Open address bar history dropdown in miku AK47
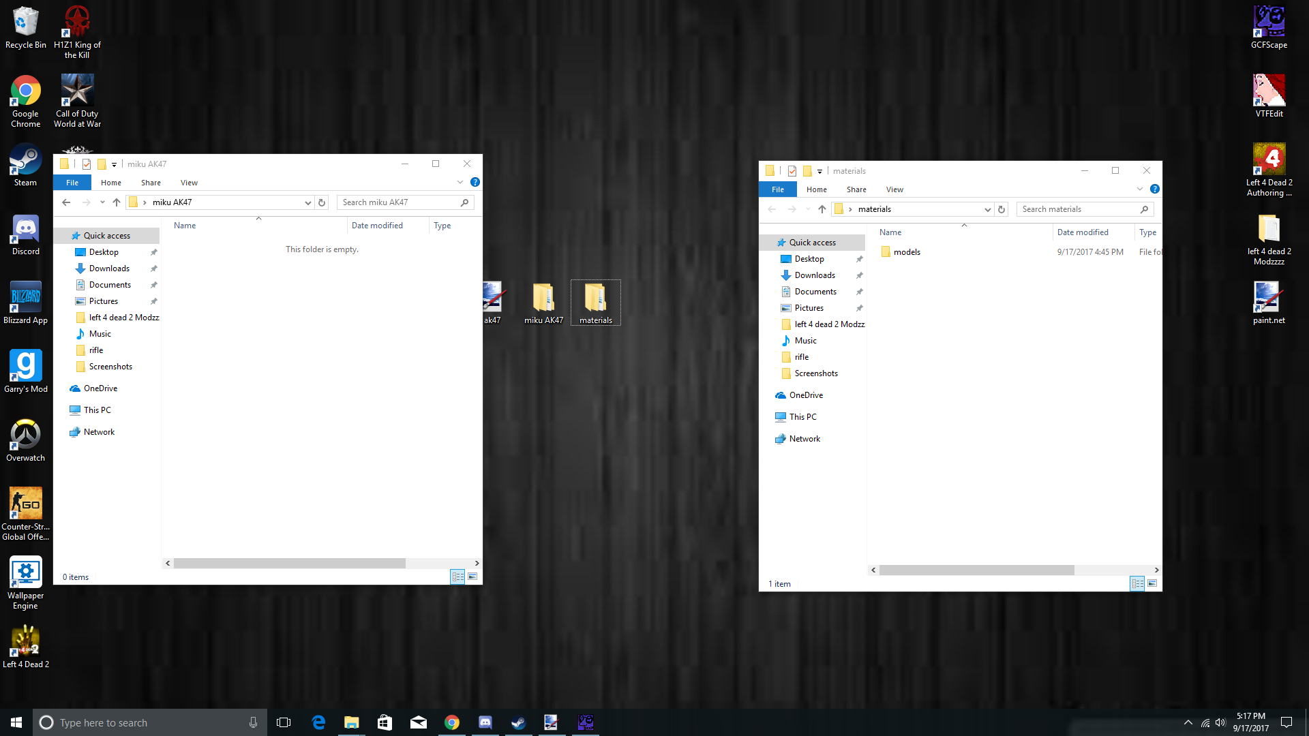This screenshot has height=736, width=1309. point(307,202)
